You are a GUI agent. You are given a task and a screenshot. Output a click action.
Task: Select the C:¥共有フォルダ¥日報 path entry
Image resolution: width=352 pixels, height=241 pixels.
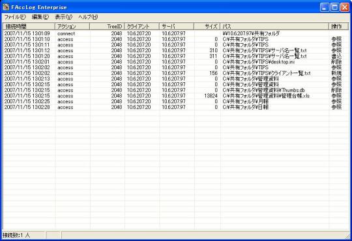click(x=246, y=107)
